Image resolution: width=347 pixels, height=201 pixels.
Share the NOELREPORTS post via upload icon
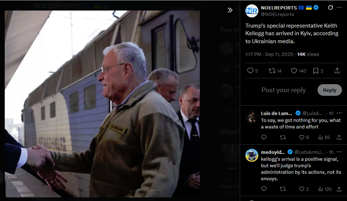pos(337,71)
